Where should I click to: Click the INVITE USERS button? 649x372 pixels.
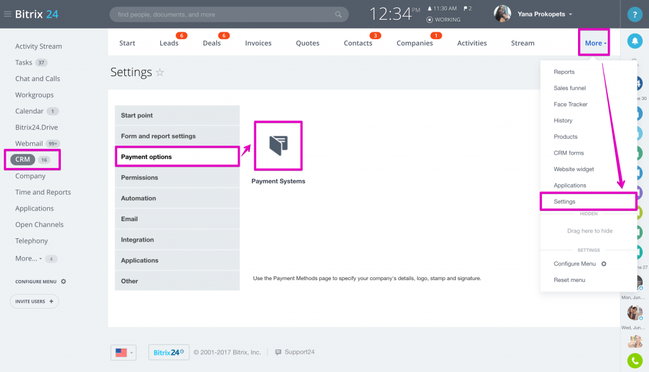(34, 301)
